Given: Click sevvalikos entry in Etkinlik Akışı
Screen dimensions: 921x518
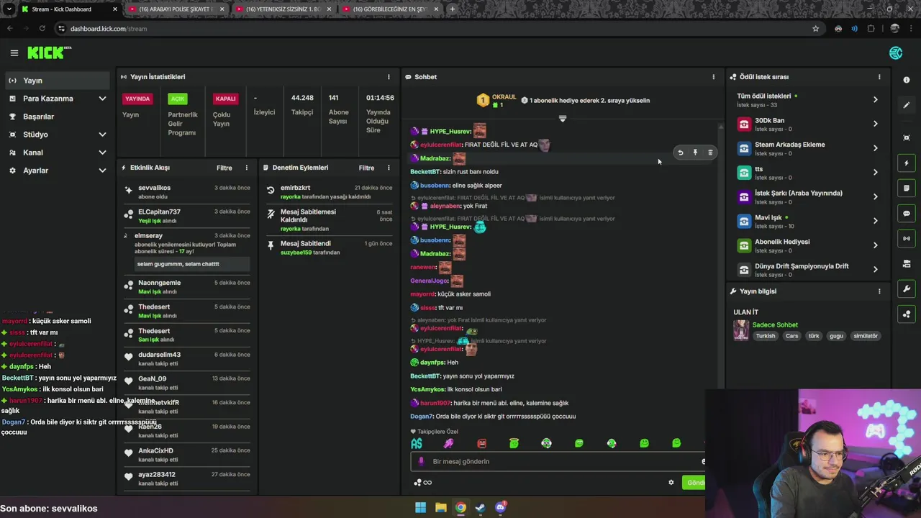Looking at the screenshot, I should pos(186,192).
